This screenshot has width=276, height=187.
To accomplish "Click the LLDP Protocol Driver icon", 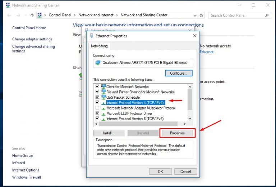I will pos(103,113).
